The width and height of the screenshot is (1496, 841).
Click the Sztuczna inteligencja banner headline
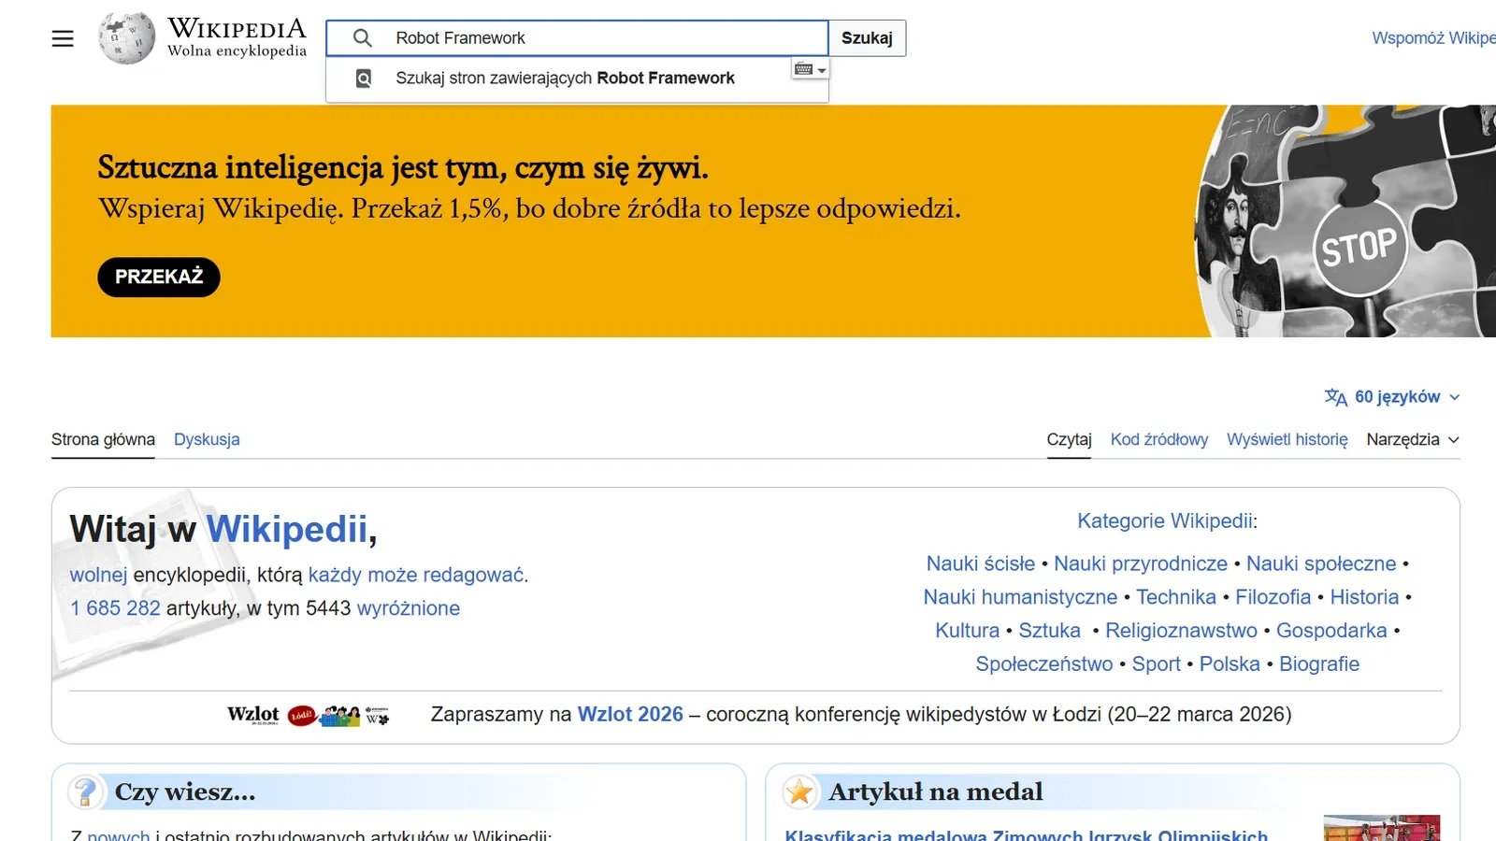[403, 168]
